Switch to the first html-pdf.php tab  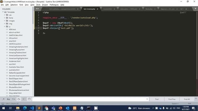pos(62,9)
